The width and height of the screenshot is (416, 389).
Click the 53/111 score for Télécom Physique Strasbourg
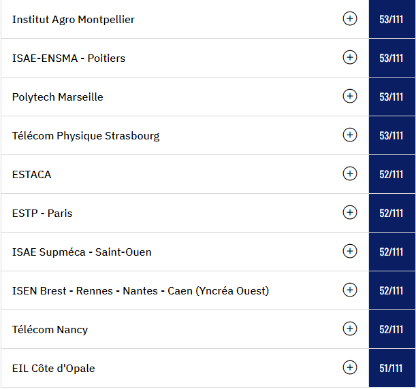tap(392, 135)
